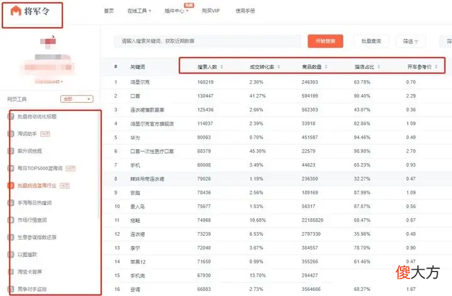Click the 批量自动优化标题 sidebar icon
Viewport: 452px width, 296px height.
tap(11, 117)
